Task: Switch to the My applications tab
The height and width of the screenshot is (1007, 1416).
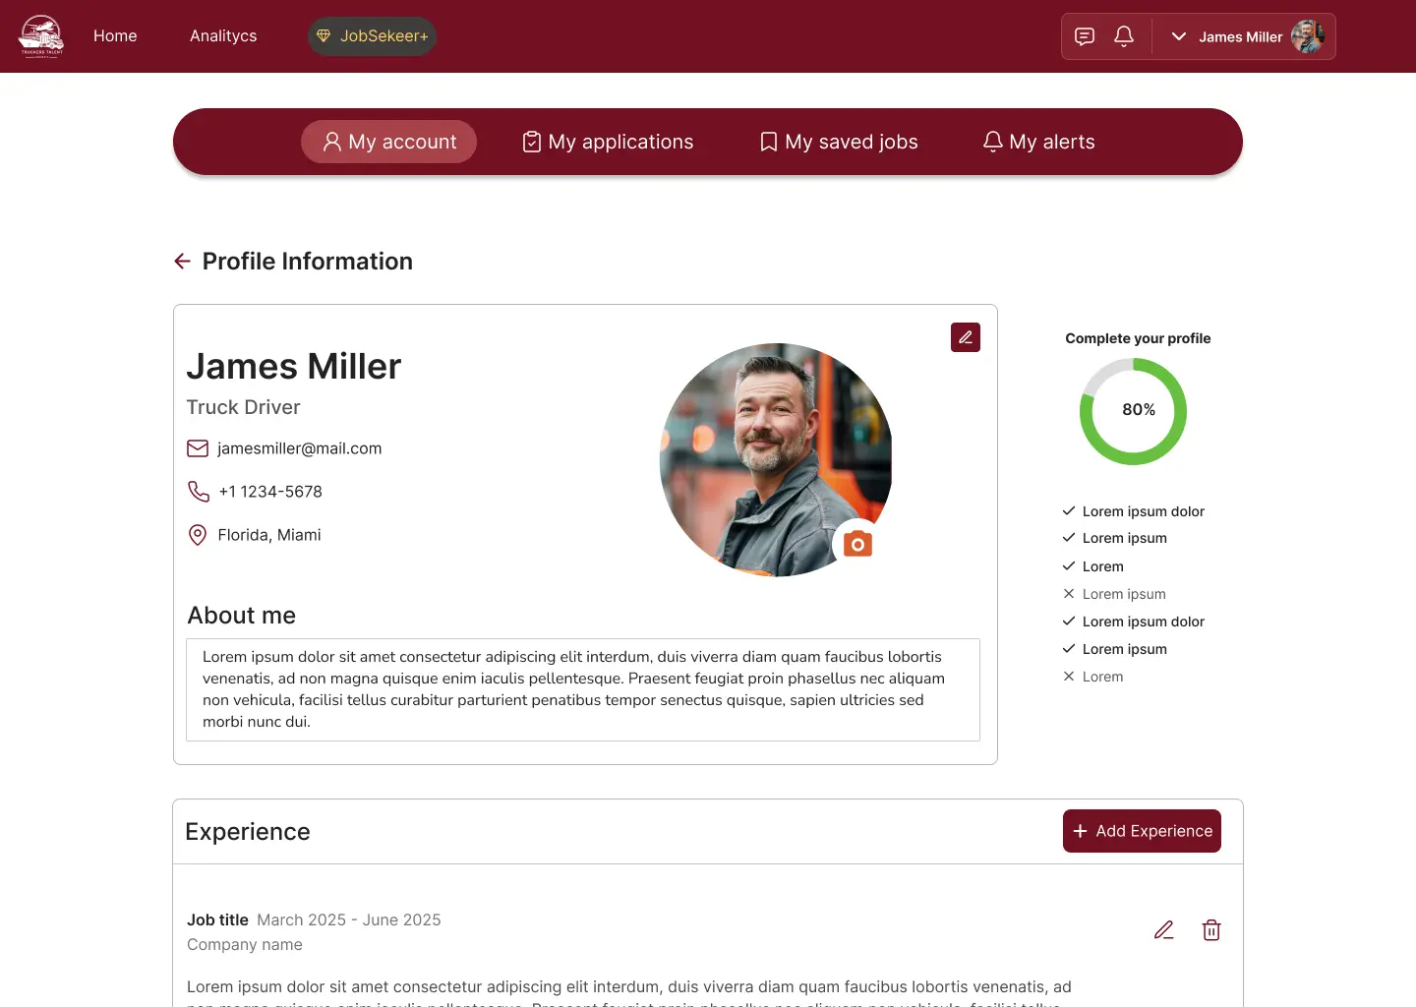Action: tap(608, 142)
